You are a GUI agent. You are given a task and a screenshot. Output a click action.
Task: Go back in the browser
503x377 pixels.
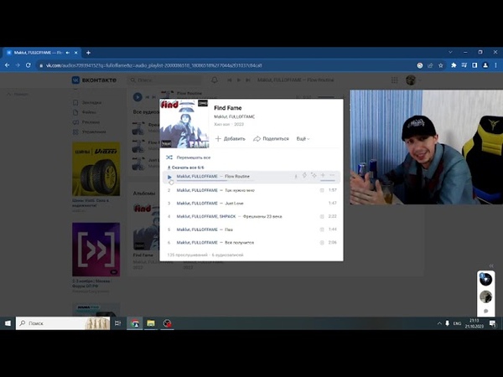tap(8, 65)
